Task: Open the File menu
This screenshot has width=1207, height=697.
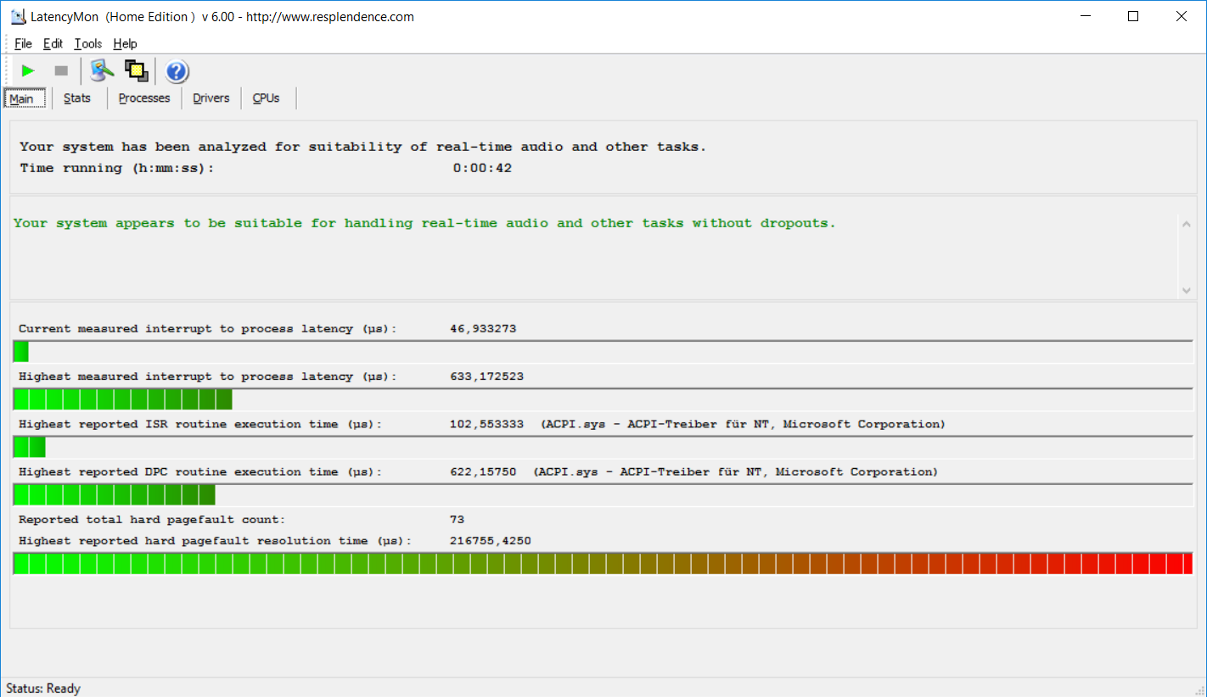Action: [23, 44]
